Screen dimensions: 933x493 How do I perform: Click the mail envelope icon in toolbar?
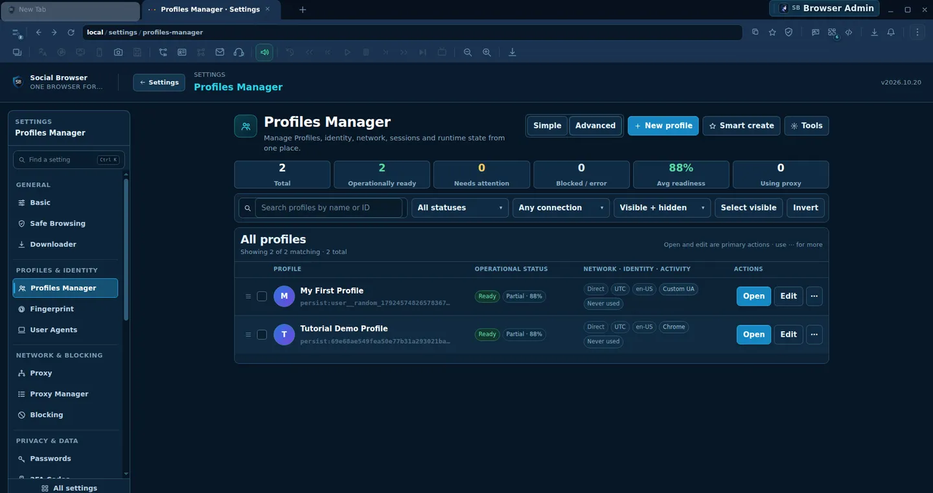pyautogui.click(x=220, y=52)
